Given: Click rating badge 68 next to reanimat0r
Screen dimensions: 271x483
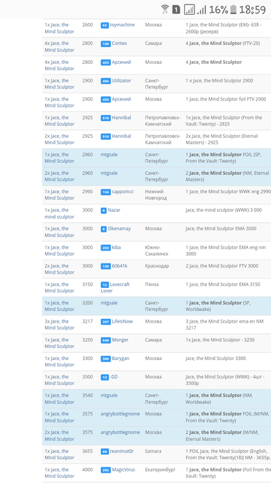Looking at the screenshot, I should [x=105, y=451].
